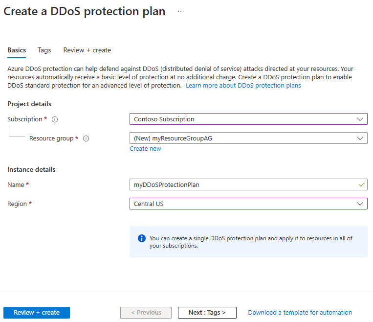Click the blue info icon in the banner

click(x=142, y=238)
